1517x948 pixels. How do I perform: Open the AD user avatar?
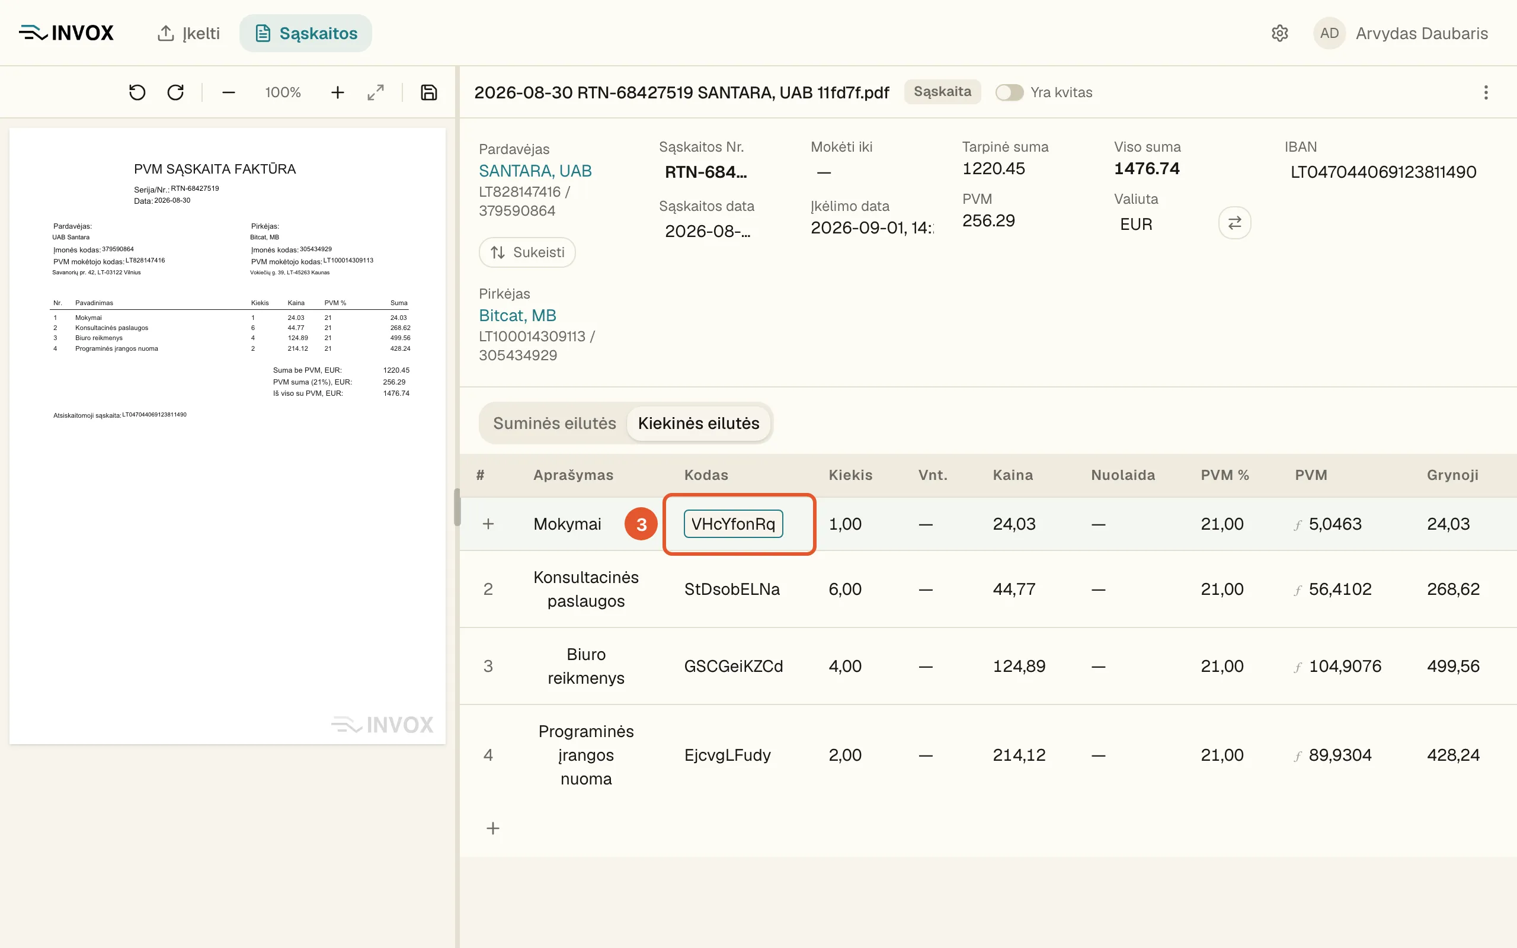click(1329, 33)
